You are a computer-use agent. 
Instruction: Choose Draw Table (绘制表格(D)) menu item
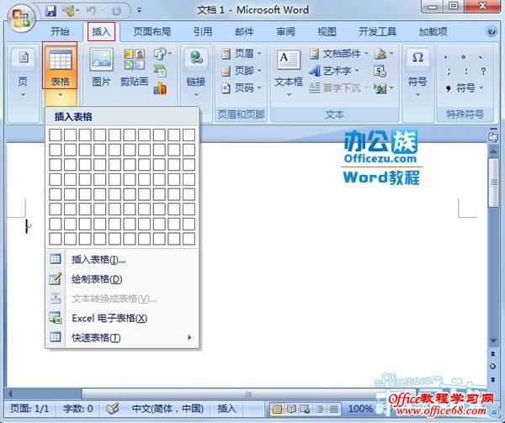(122, 279)
